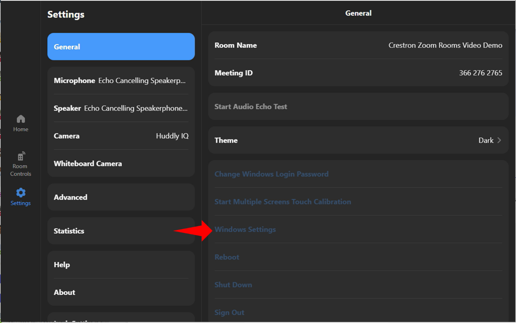Expand the Microphone device settings
The image size is (516, 323).
coord(121,80)
